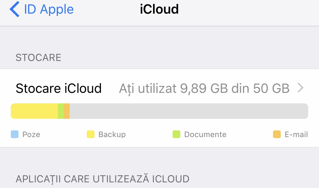Viewport: 319px width, 188px height.
Task: Tap the iCloud page title
Action: point(159,9)
